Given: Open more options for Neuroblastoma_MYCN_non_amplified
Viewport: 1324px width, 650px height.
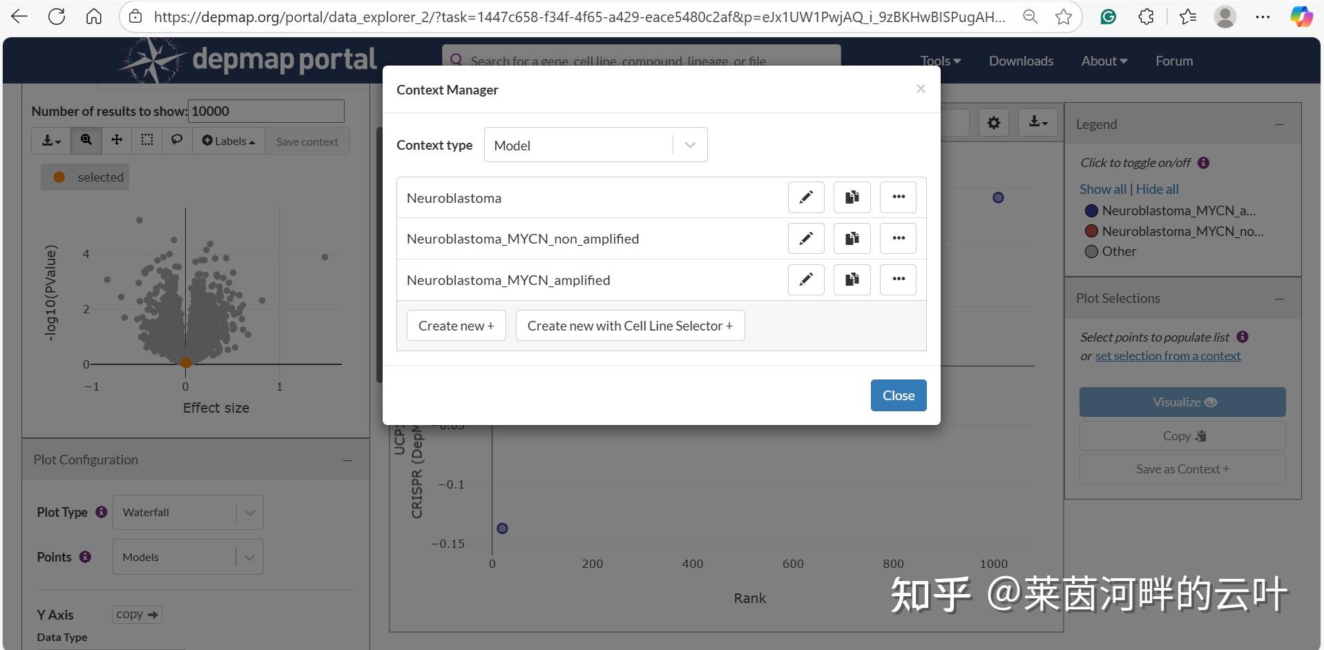Looking at the screenshot, I should [898, 238].
